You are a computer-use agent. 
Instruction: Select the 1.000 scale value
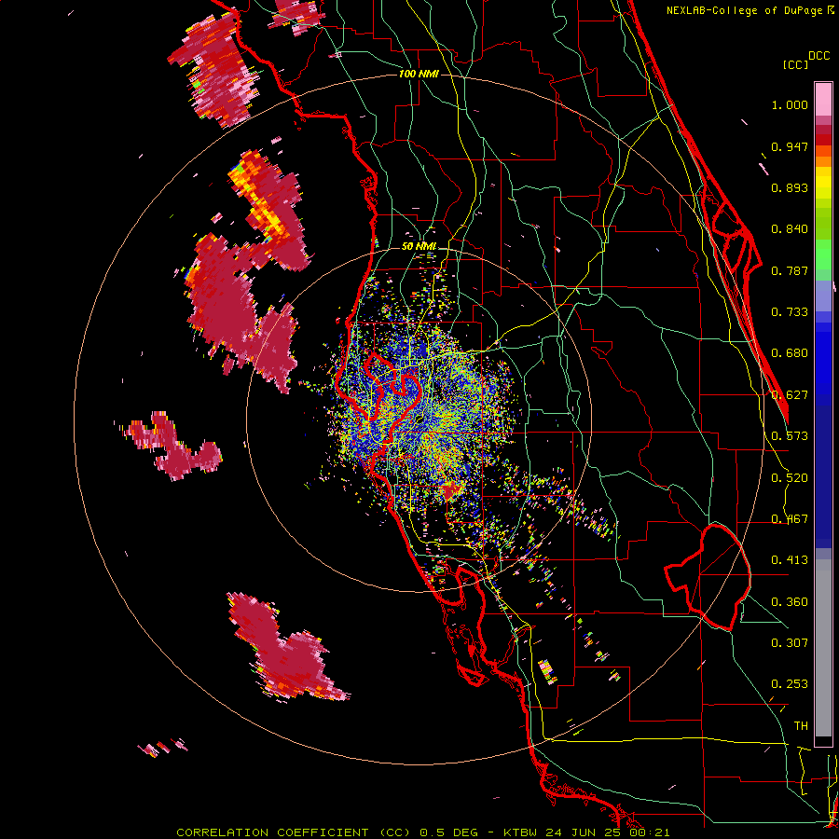tap(790, 104)
